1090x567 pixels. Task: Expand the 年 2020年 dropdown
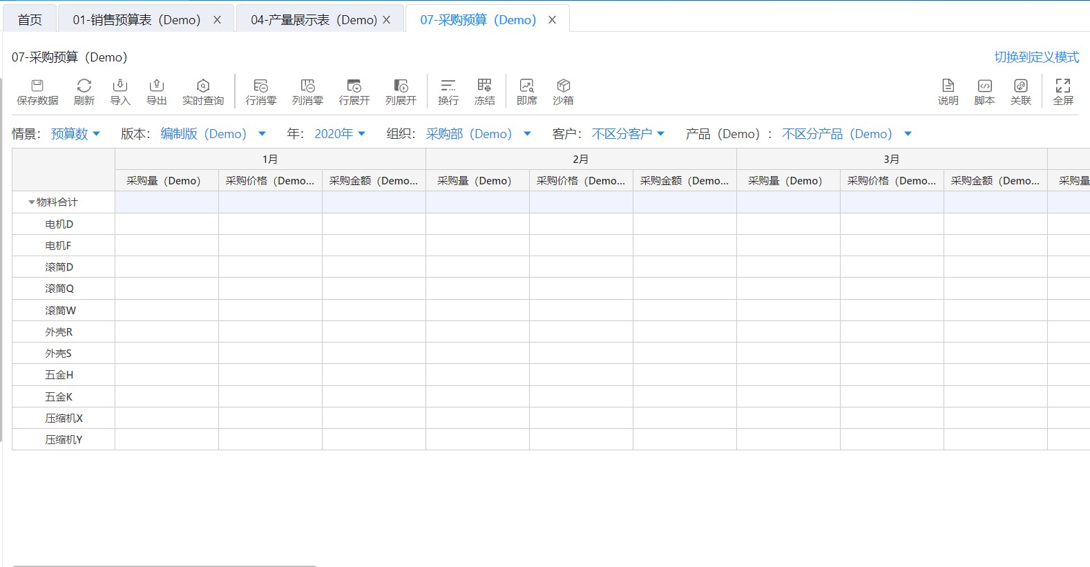(340, 134)
